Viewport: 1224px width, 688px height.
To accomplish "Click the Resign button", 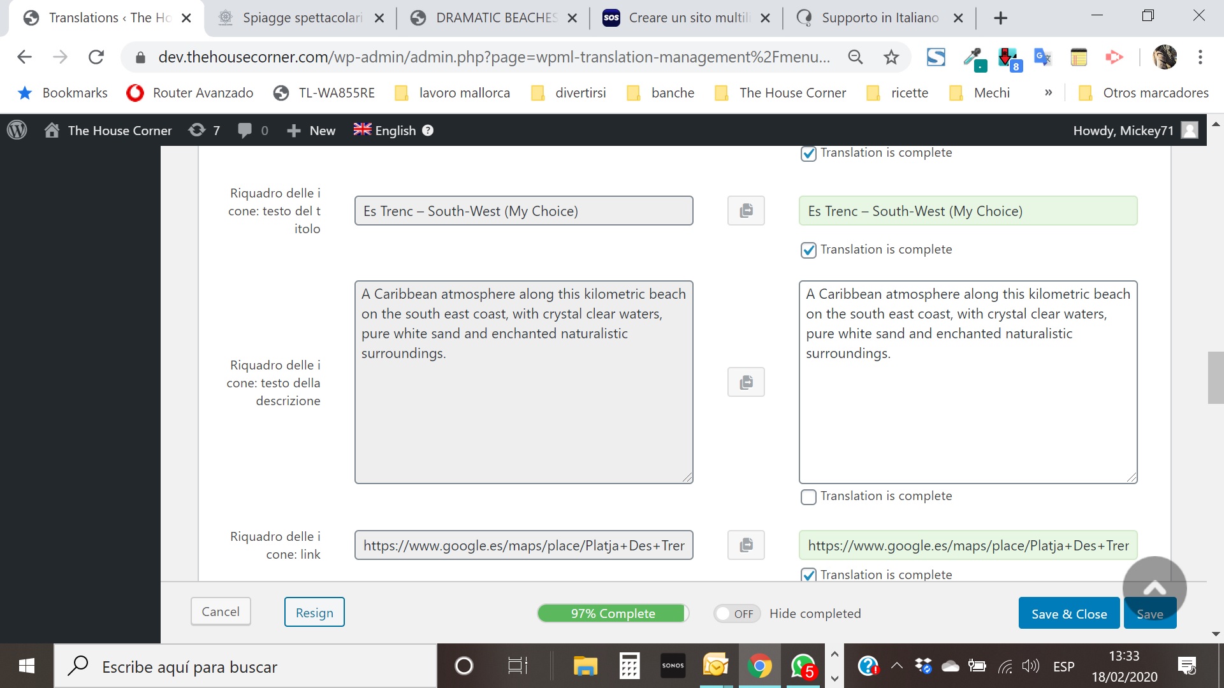I will [x=314, y=612].
